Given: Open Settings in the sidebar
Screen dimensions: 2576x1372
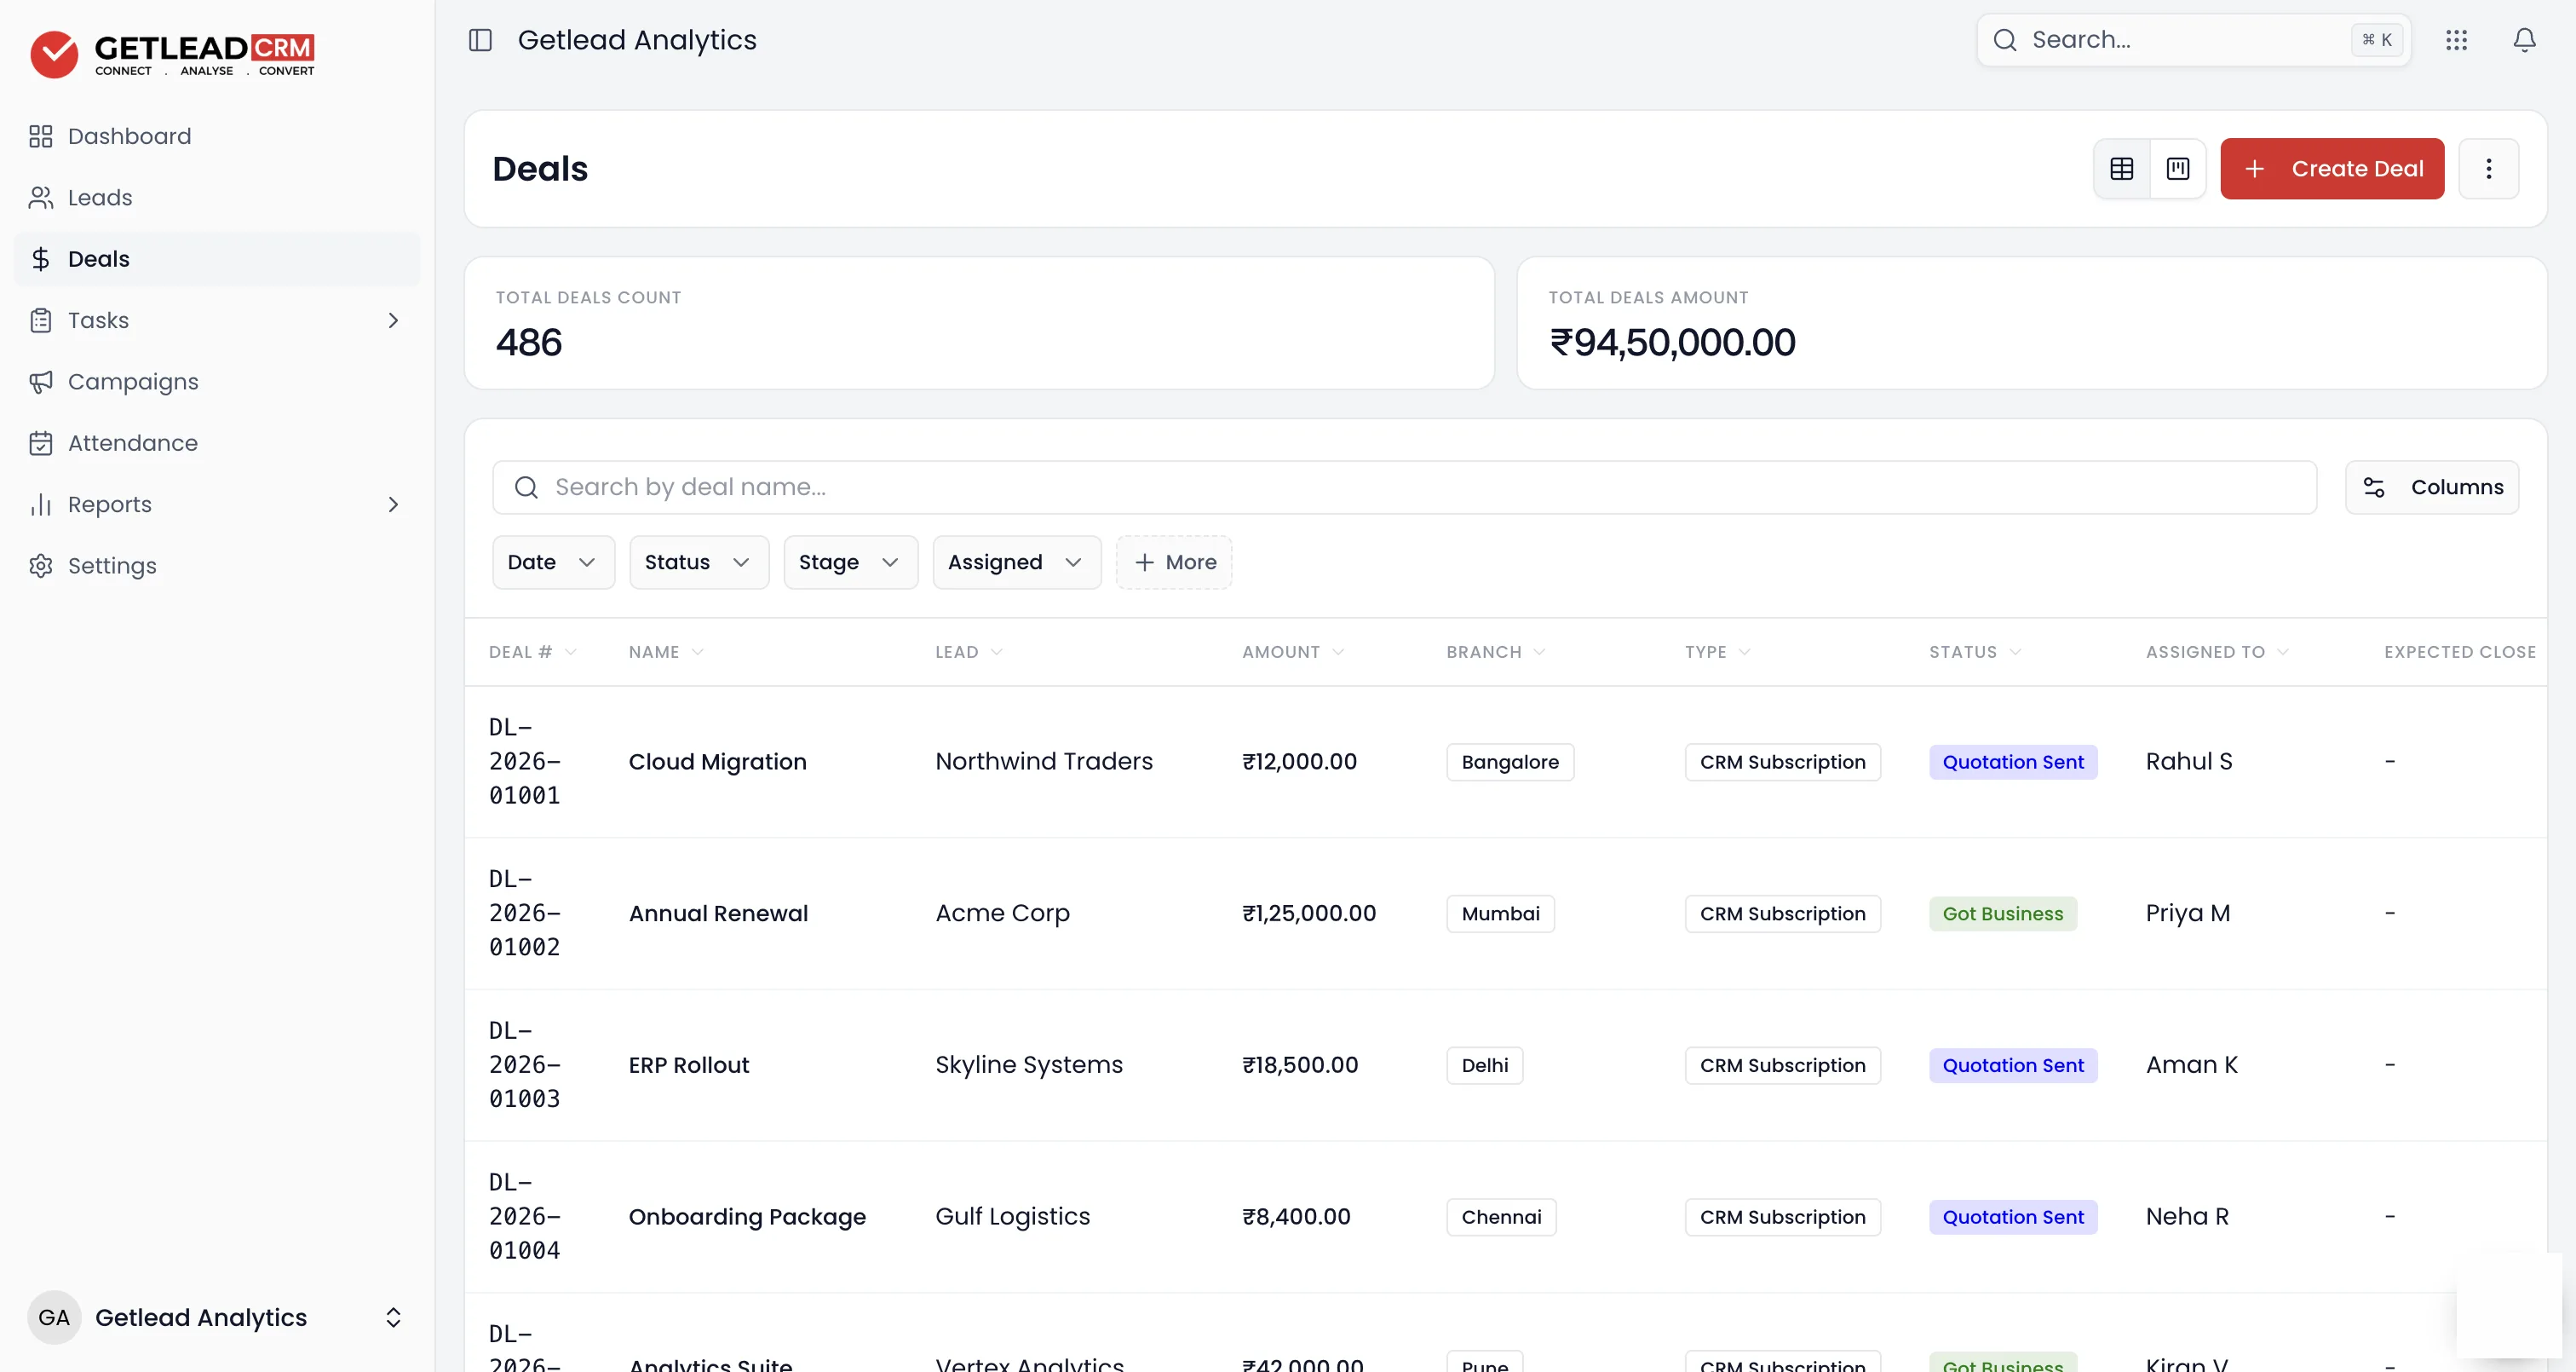Looking at the screenshot, I should pos(217,565).
